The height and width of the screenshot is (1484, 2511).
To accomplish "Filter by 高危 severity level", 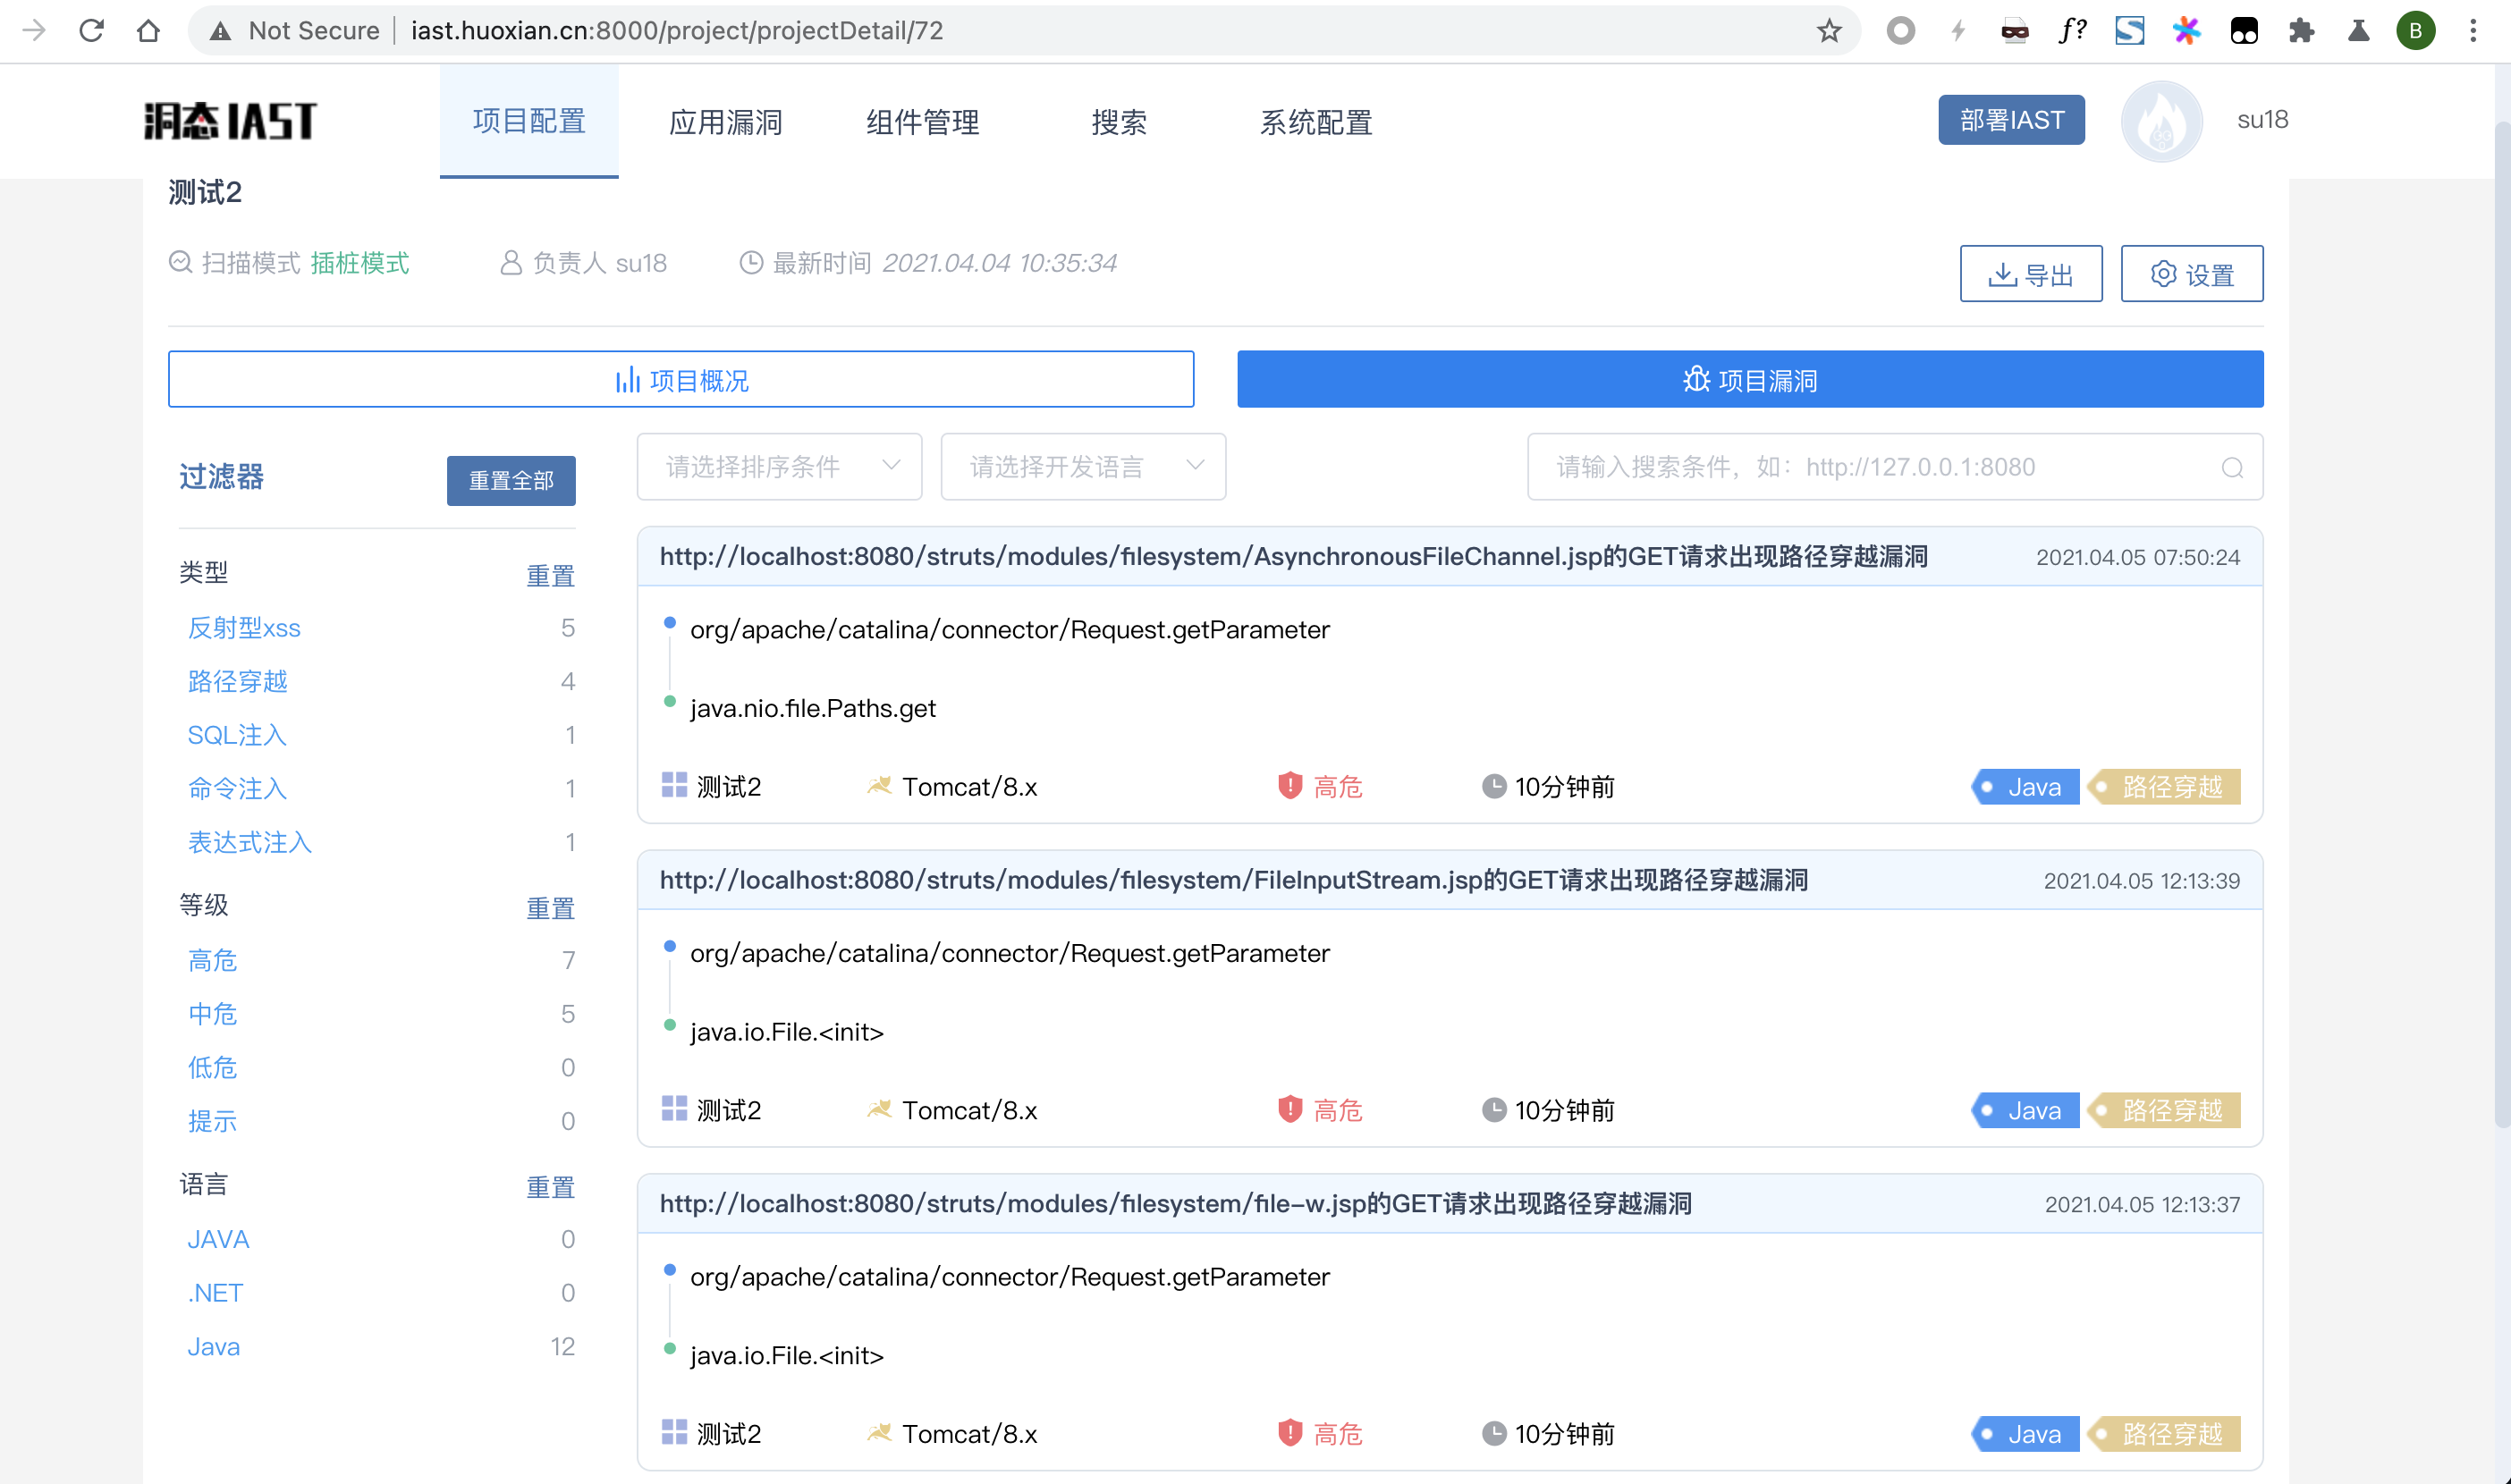I will click(212, 960).
